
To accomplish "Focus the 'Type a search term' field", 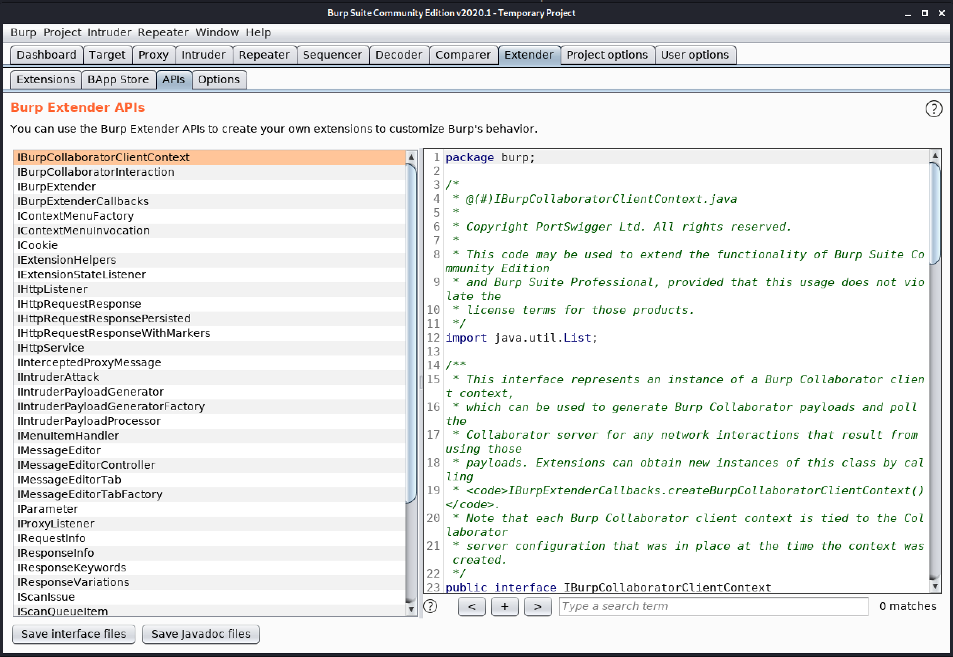I will (713, 606).
